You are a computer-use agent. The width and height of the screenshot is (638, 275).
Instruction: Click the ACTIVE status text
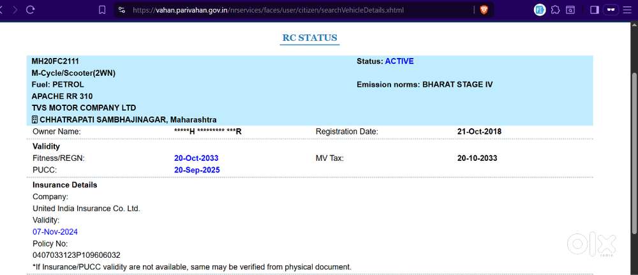click(x=399, y=61)
